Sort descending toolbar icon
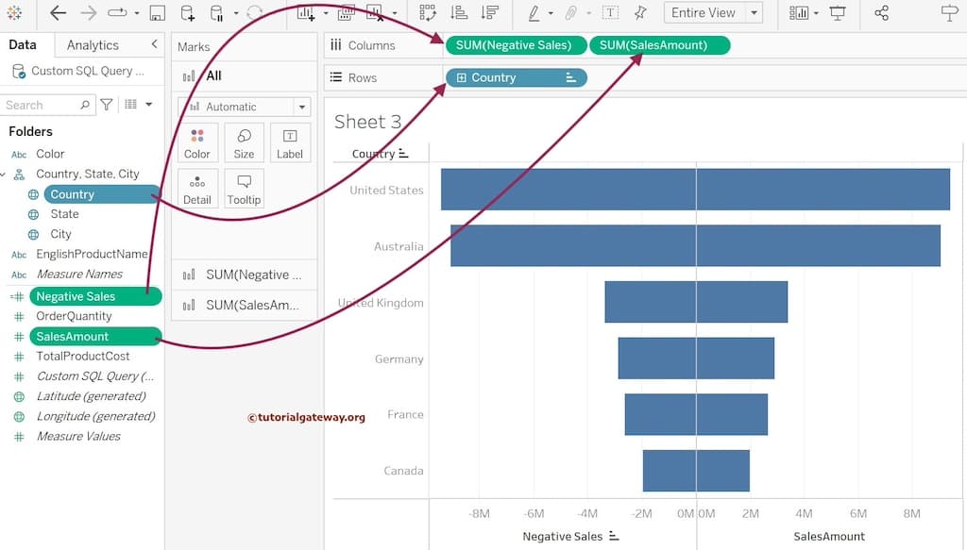Viewport: 967px width, 550px height. (x=490, y=13)
